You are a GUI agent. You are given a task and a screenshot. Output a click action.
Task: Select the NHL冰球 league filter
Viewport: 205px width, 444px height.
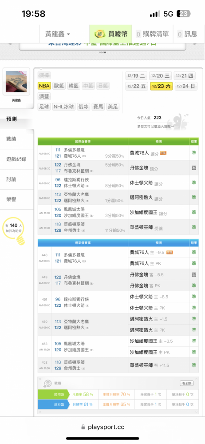pos(64,107)
